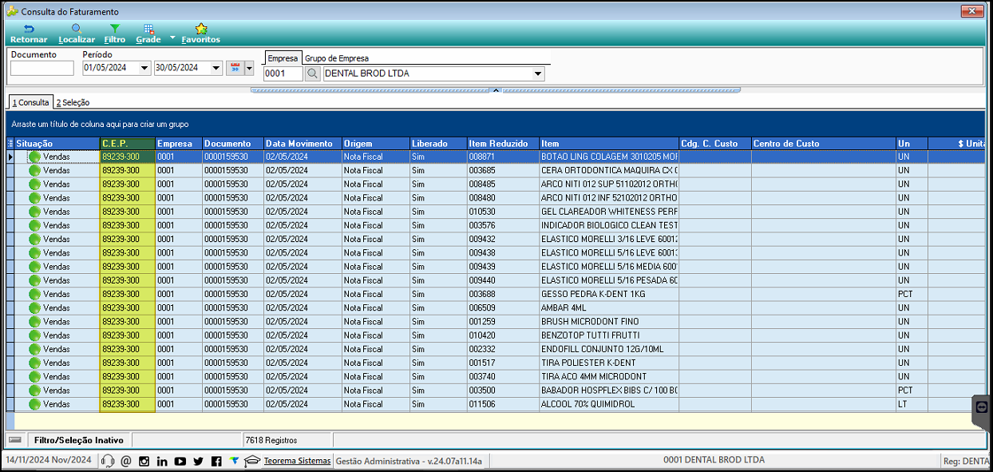Open the Facebook icon

[216, 461]
